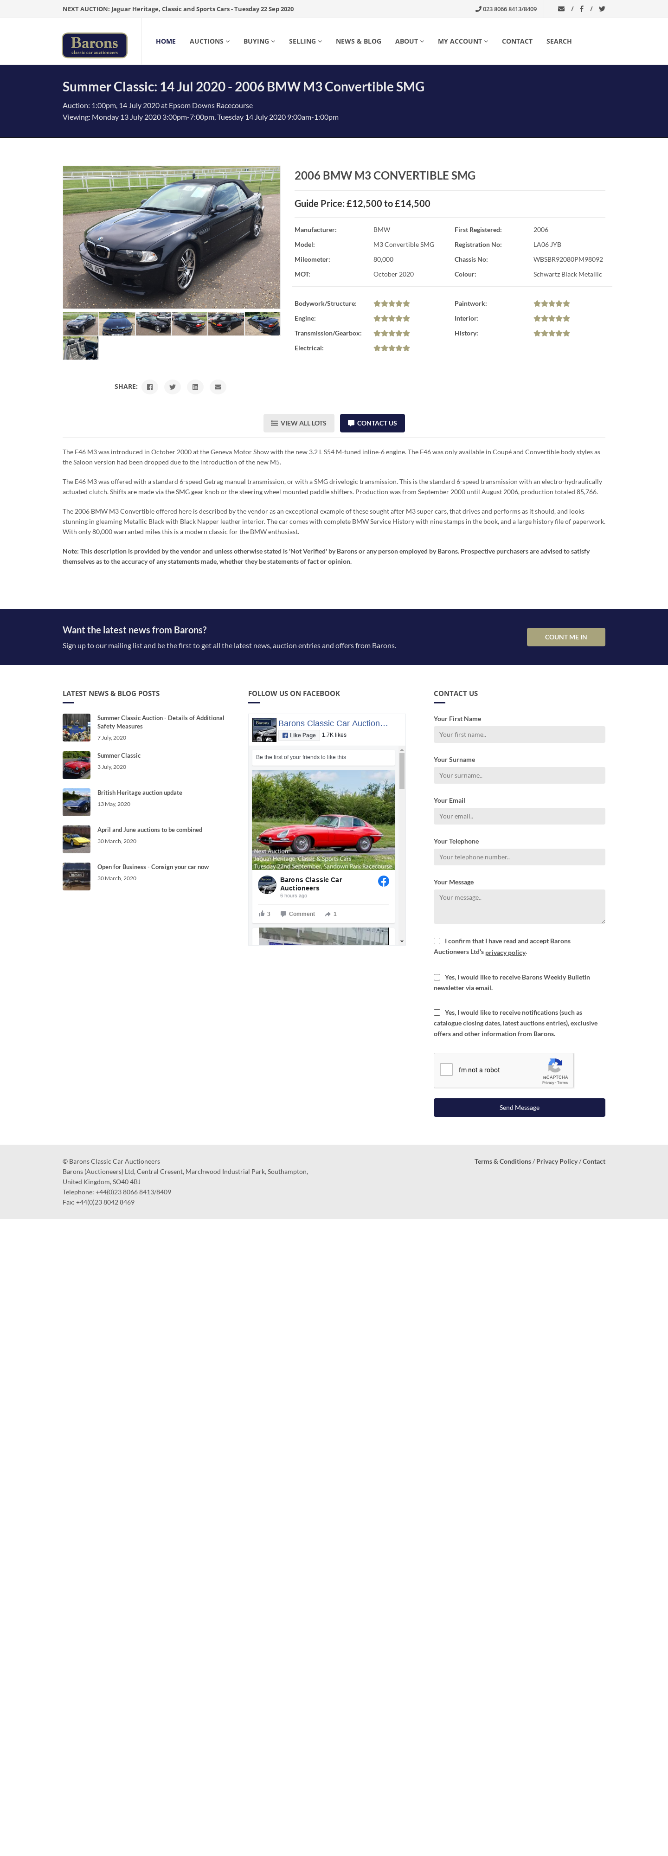Click the Contact Us button
Image resolution: width=668 pixels, height=1856 pixels.
coord(372,423)
